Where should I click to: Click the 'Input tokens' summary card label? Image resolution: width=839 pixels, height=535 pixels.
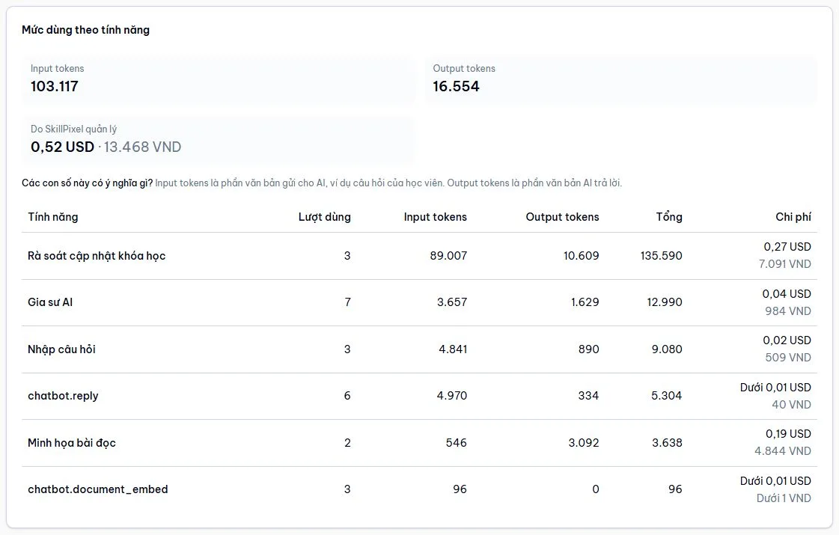(57, 69)
